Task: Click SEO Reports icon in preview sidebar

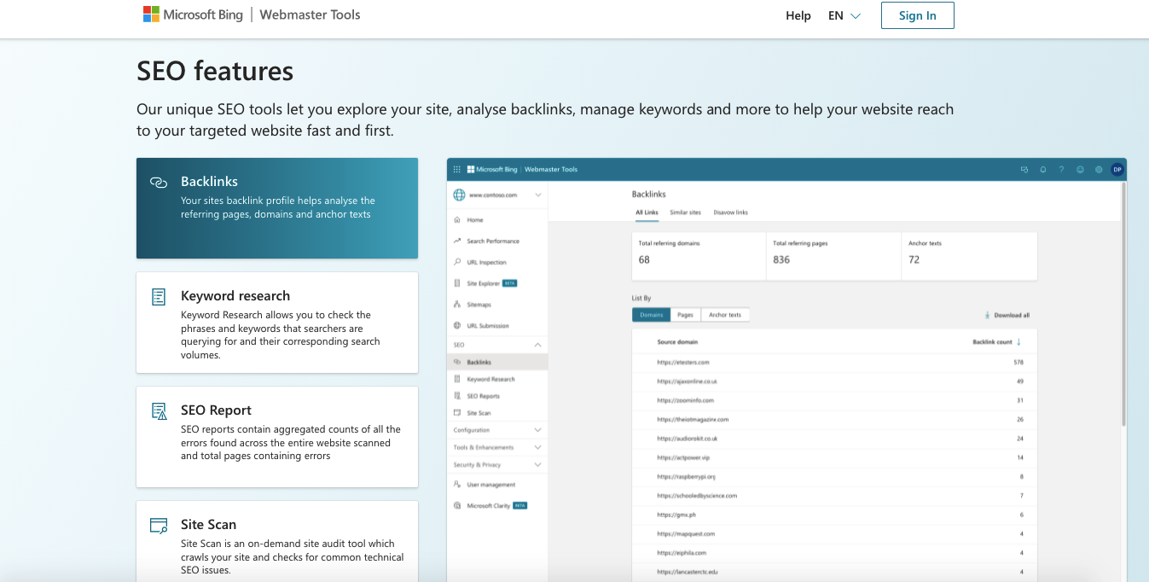Action: click(x=458, y=396)
